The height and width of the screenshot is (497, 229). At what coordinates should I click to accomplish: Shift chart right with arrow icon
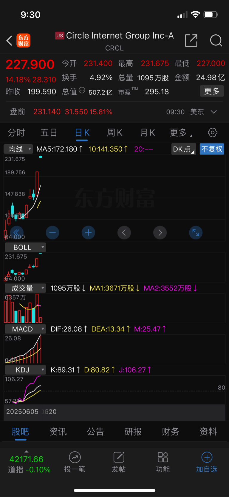point(160,233)
